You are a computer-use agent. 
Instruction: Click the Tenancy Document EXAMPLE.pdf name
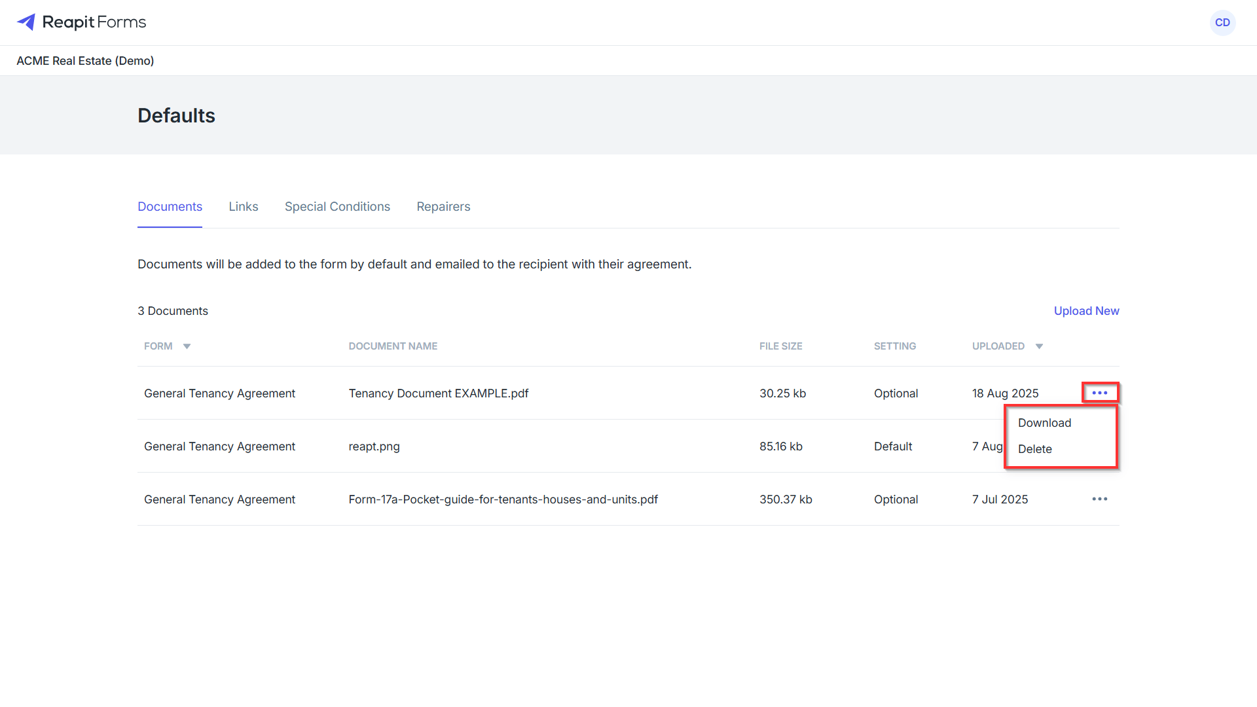[x=439, y=393]
